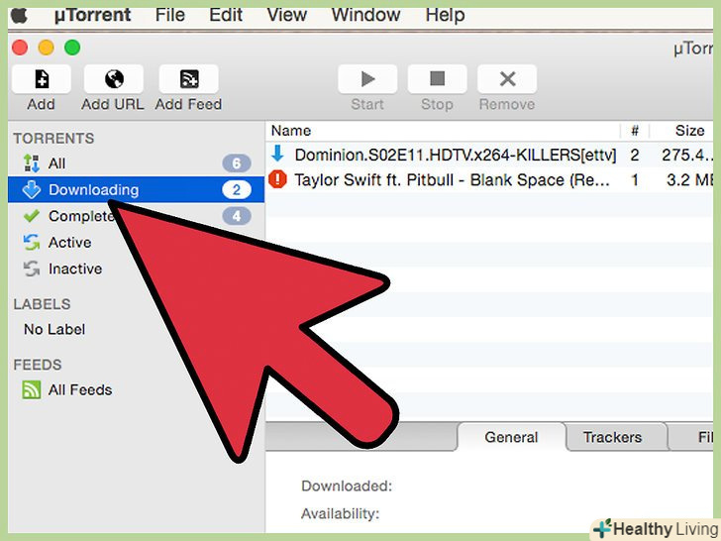Viewport: 721px width, 541px height.
Task: Click the Start play button
Action: click(367, 79)
